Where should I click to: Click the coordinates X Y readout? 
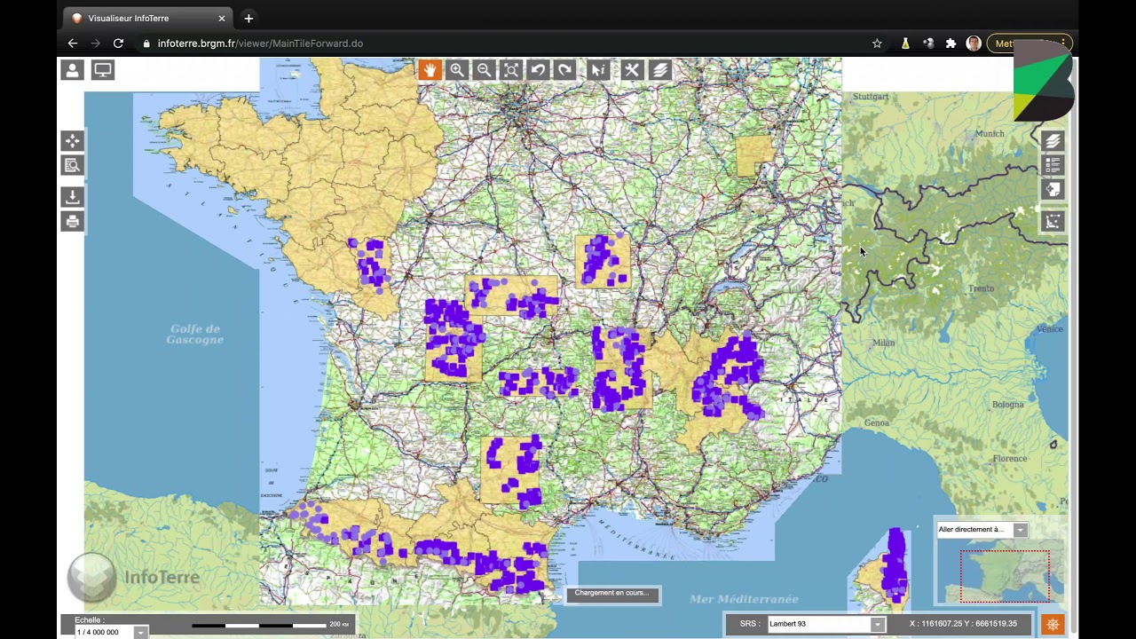963,624
